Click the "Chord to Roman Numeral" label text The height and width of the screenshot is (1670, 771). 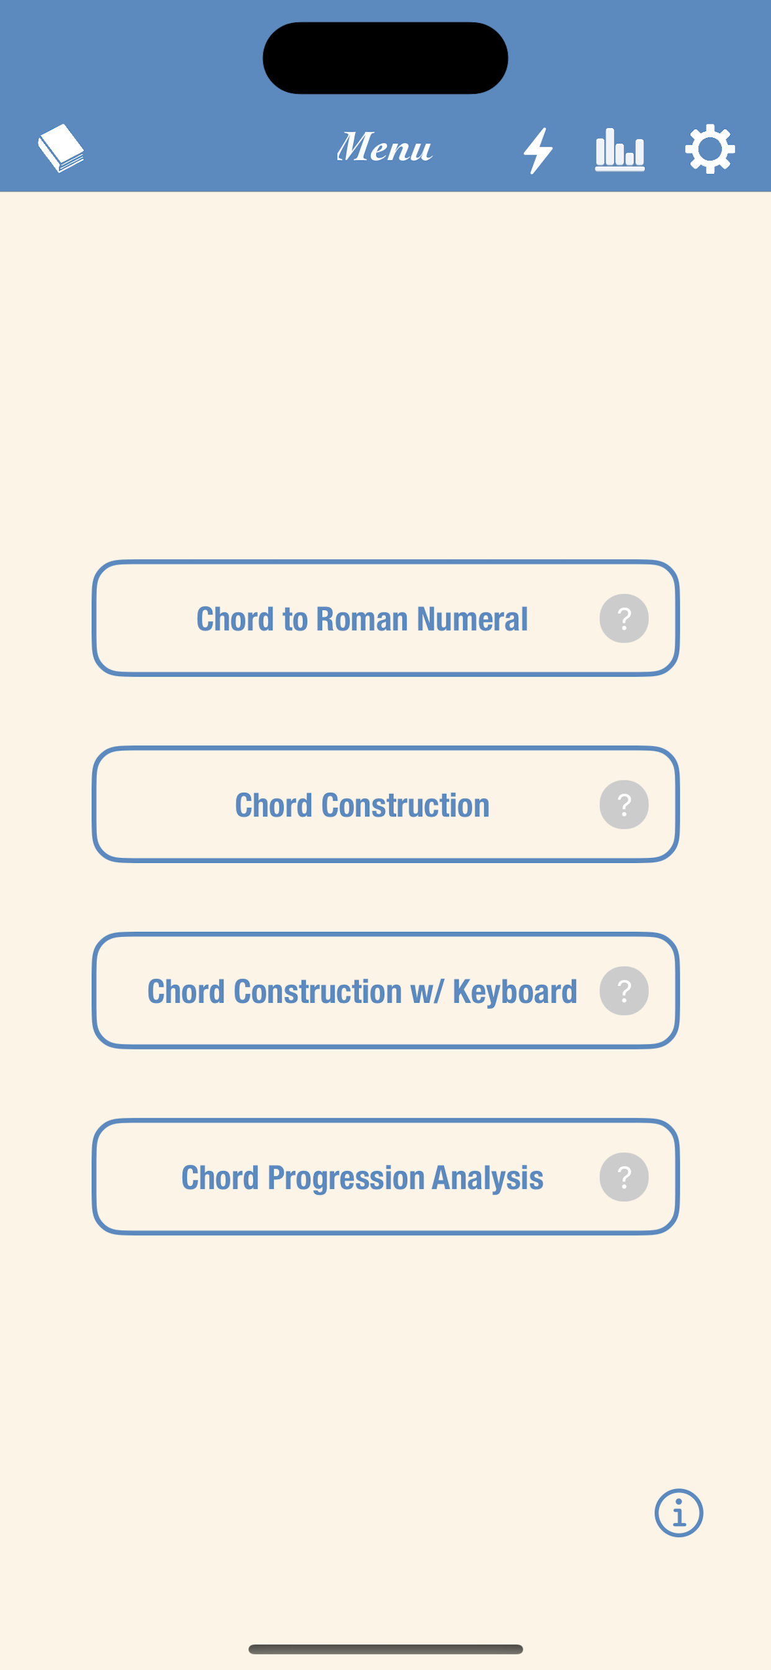point(362,618)
